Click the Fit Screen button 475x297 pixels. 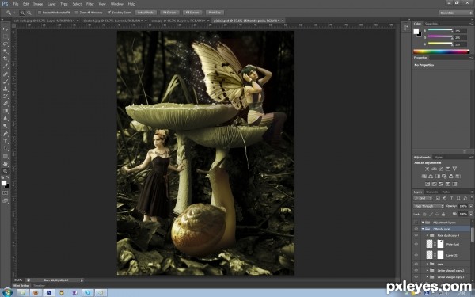[x=169, y=13]
